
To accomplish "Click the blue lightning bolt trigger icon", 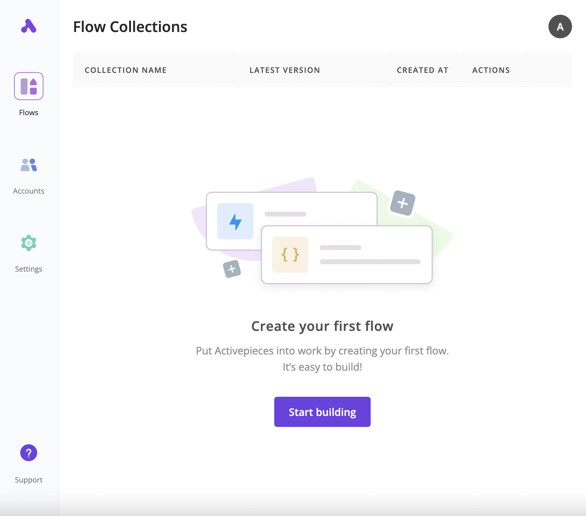I will [x=235, y=221].
